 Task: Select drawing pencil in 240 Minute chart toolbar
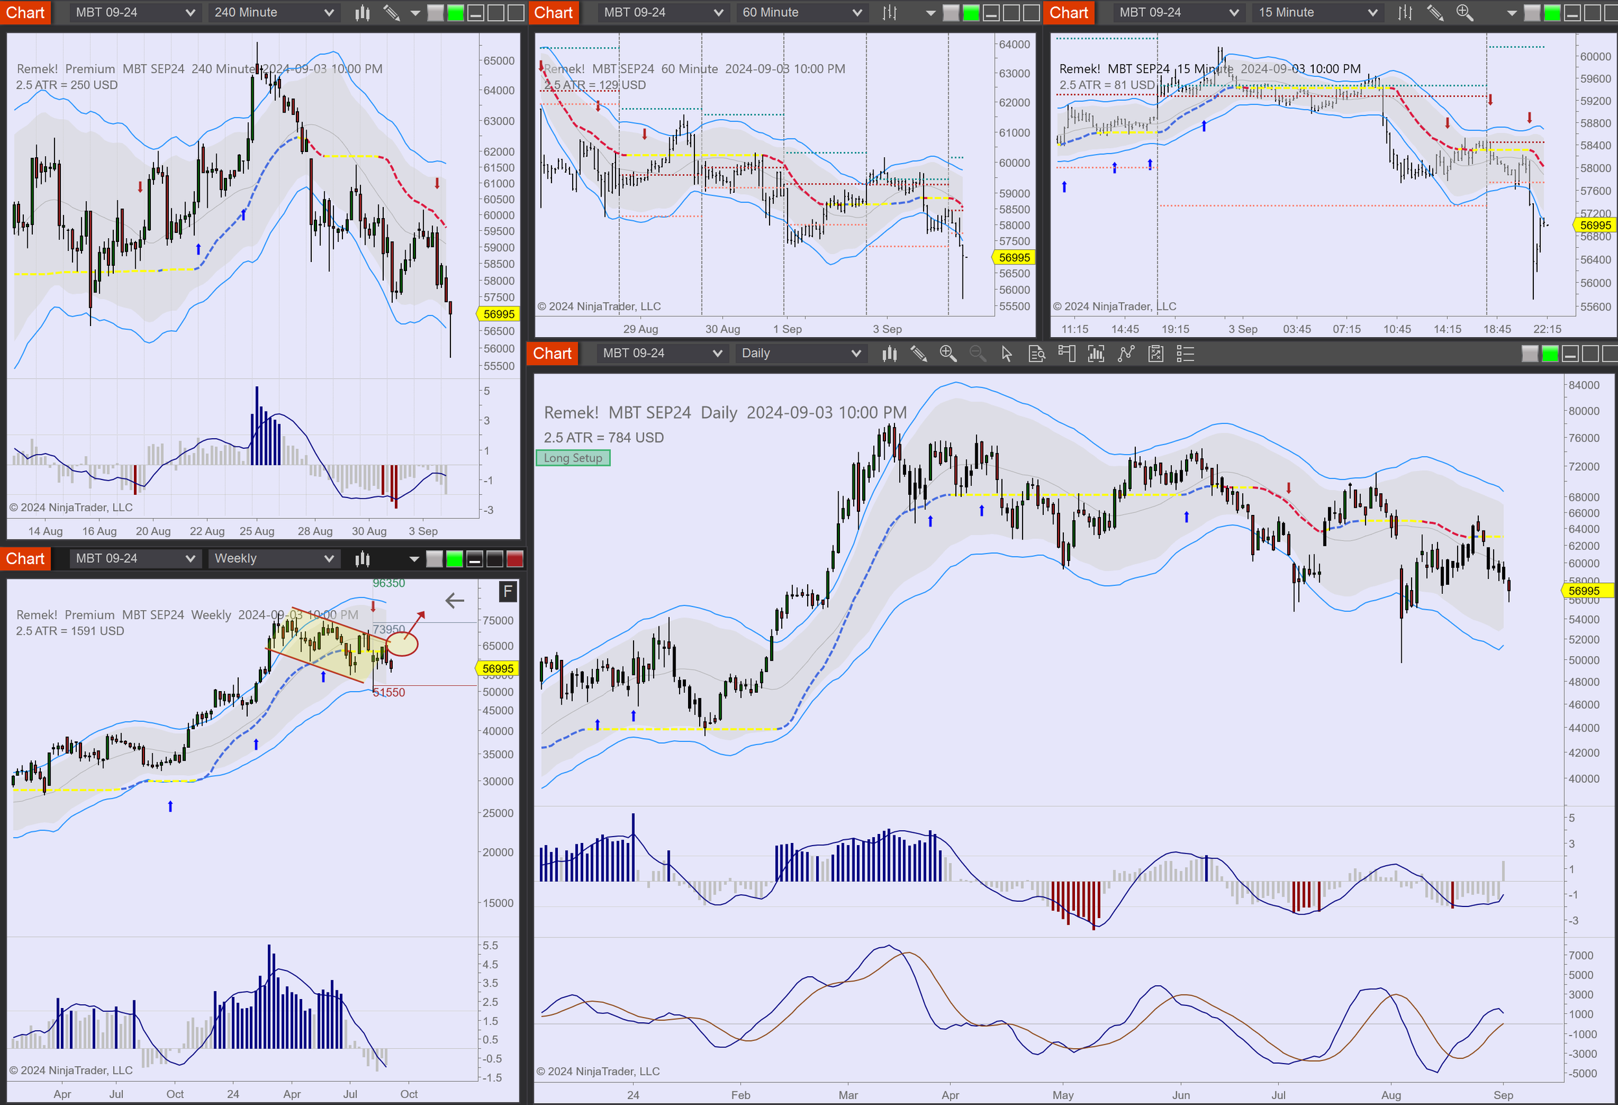pos(392,12)
